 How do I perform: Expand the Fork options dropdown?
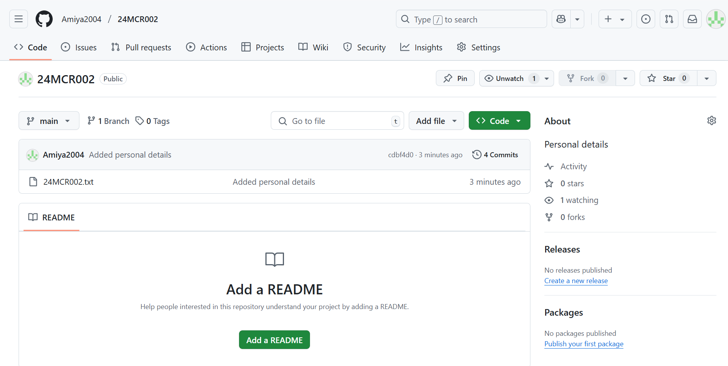(625, 78)
